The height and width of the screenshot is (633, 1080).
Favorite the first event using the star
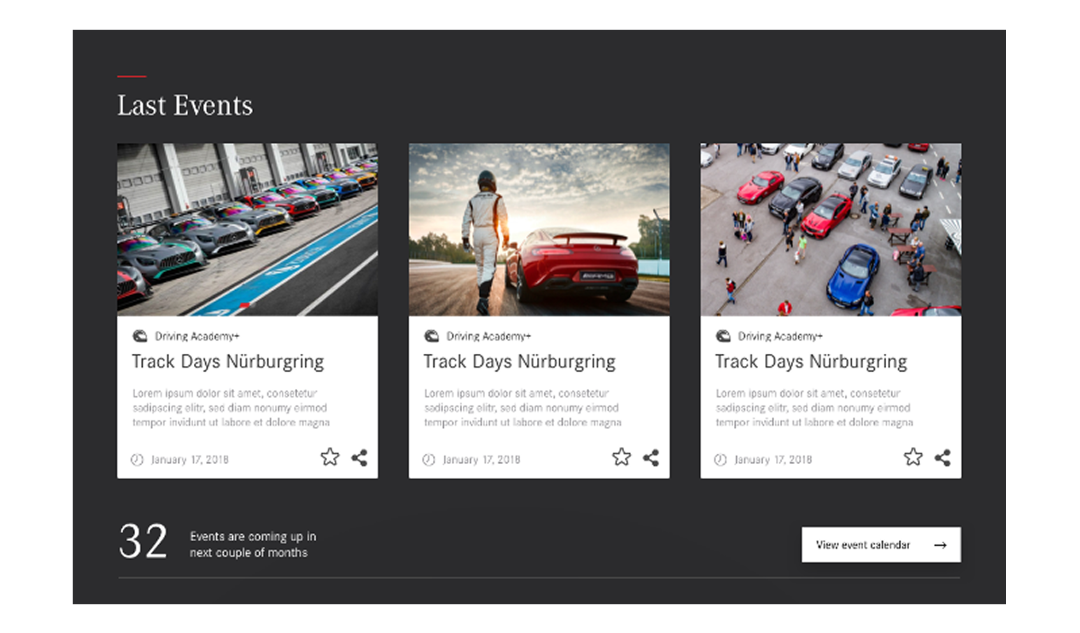coord(330,456)
